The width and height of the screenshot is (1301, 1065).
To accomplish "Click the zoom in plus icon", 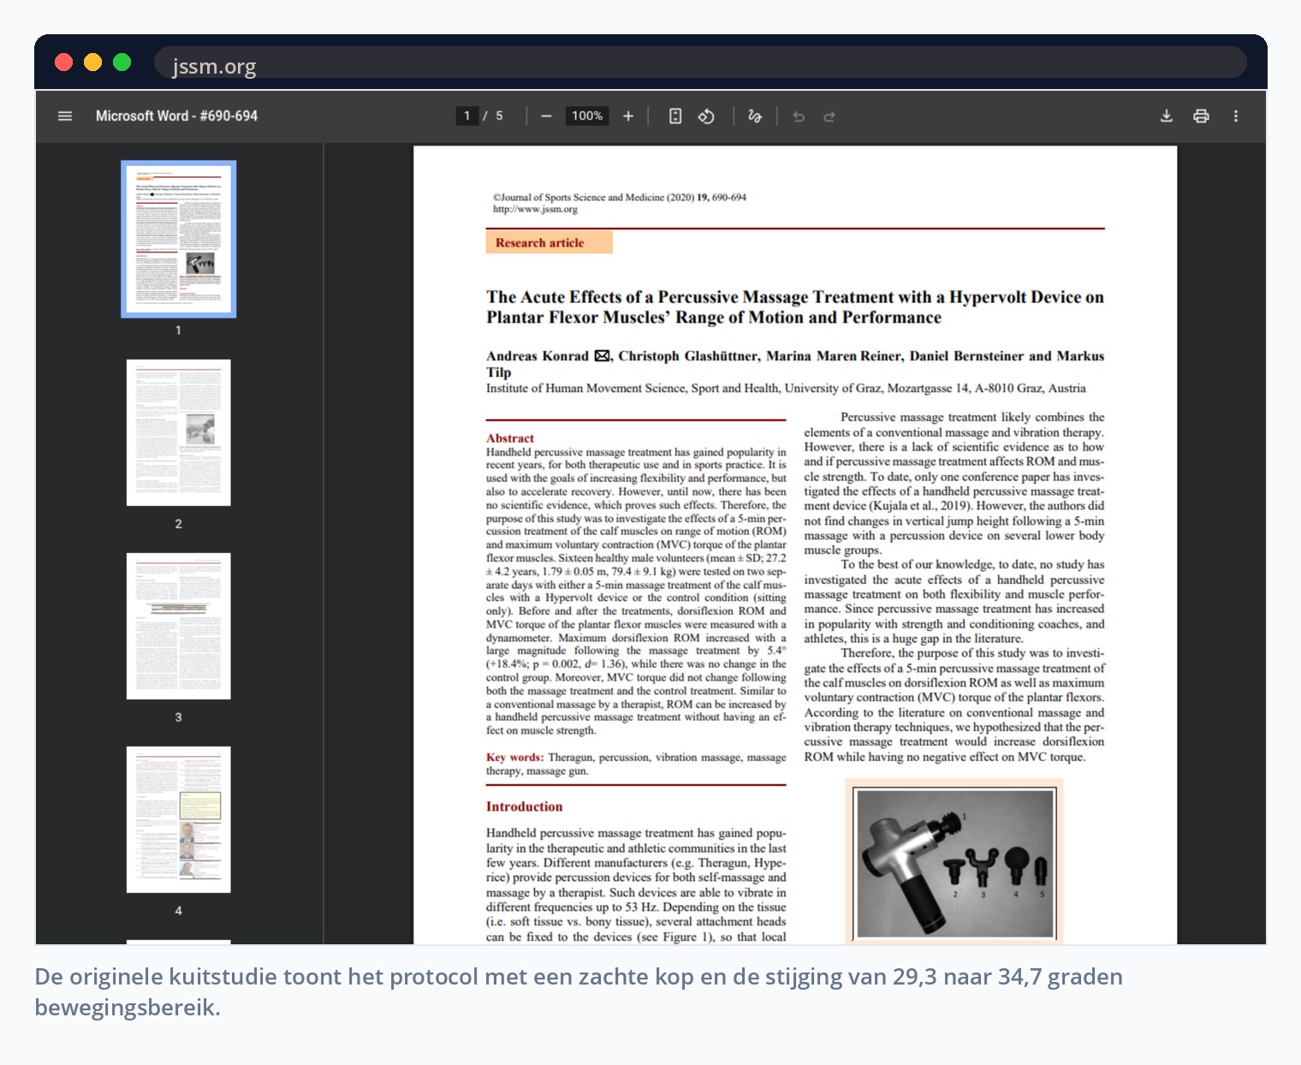I will [628, 116].
